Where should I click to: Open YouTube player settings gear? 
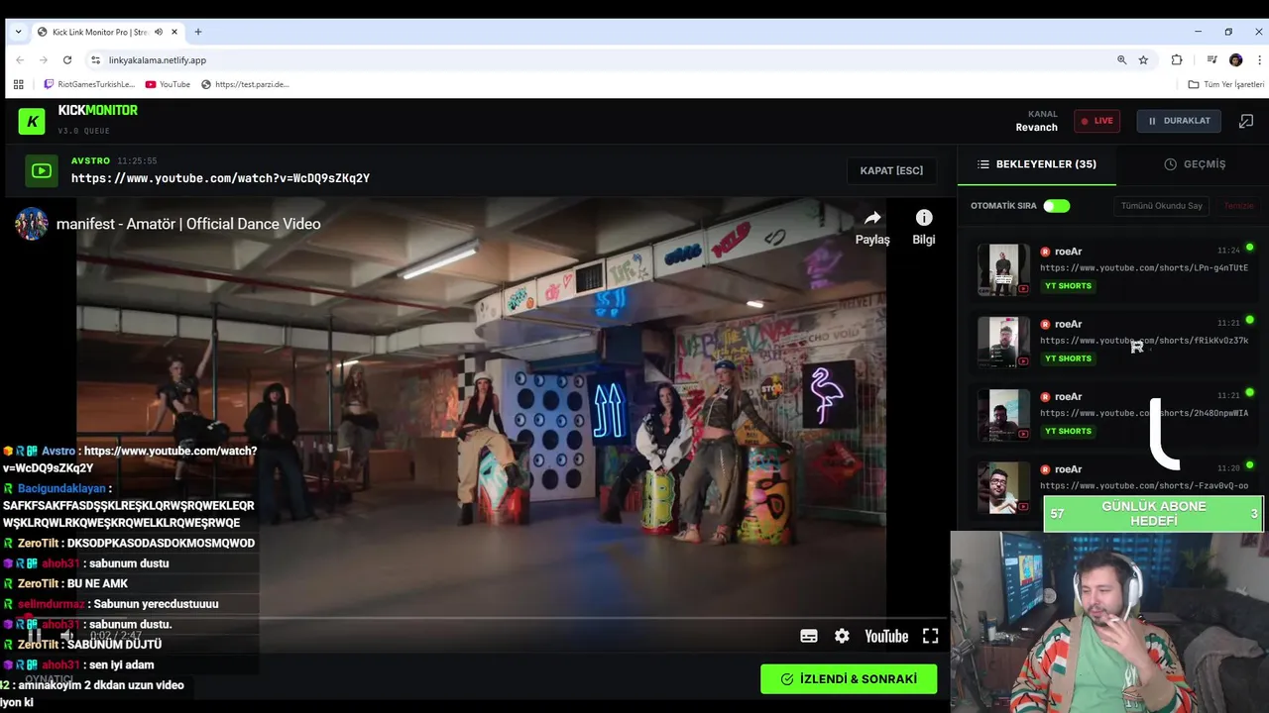(842, 637)
